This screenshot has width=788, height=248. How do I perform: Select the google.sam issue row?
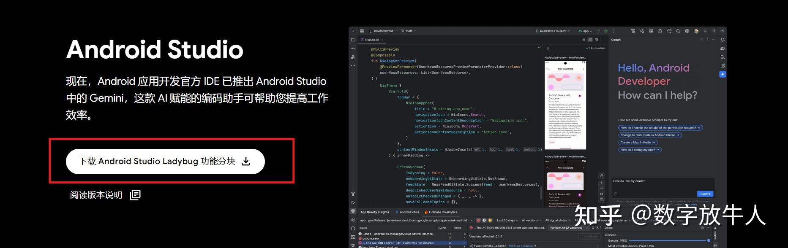click(412, 238)
